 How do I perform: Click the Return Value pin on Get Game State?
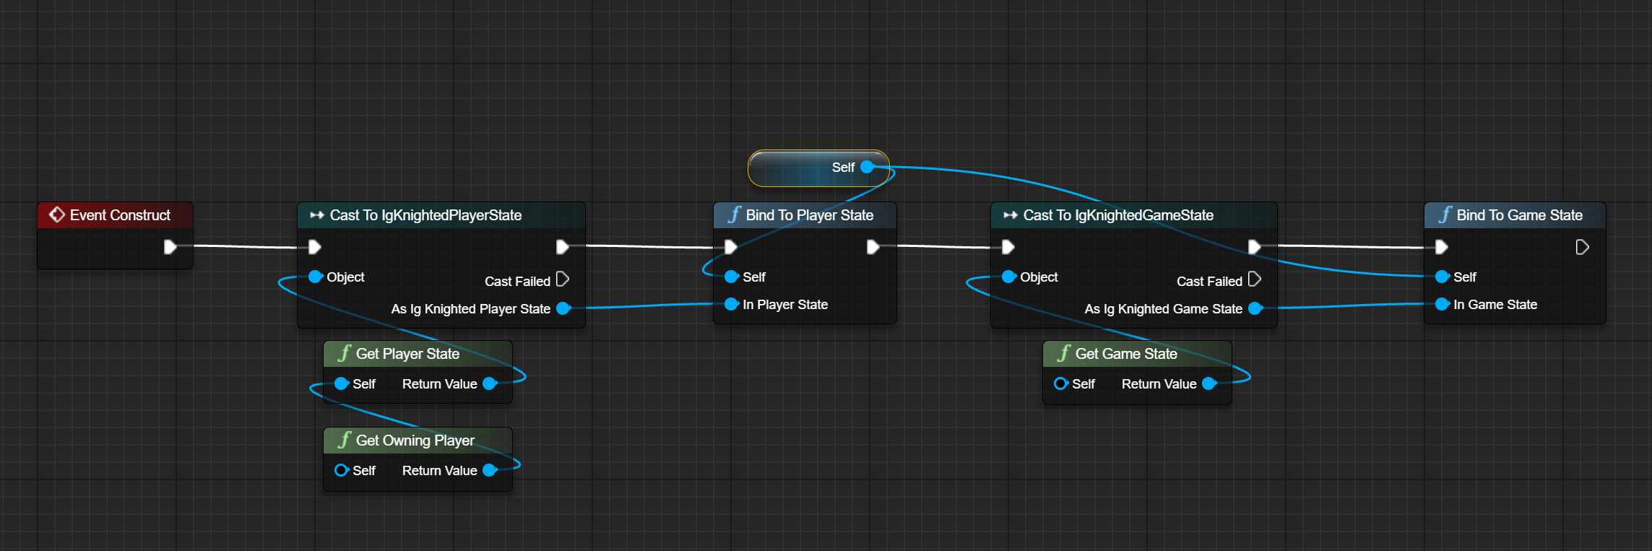click(1209, 383)
